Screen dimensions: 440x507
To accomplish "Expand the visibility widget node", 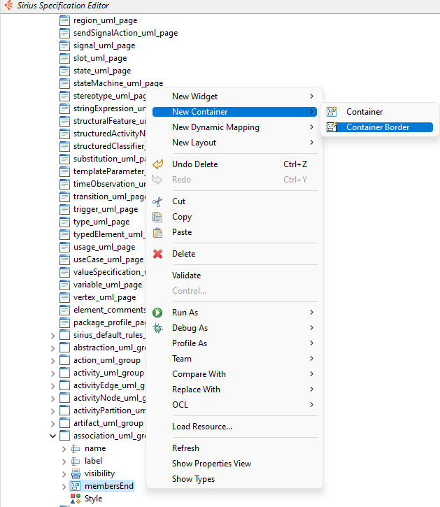I will coord(64,474).
